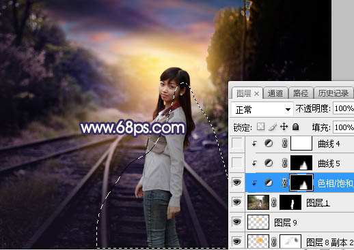Select the 图层 9 layer name
354x250 pixels.
285,222
